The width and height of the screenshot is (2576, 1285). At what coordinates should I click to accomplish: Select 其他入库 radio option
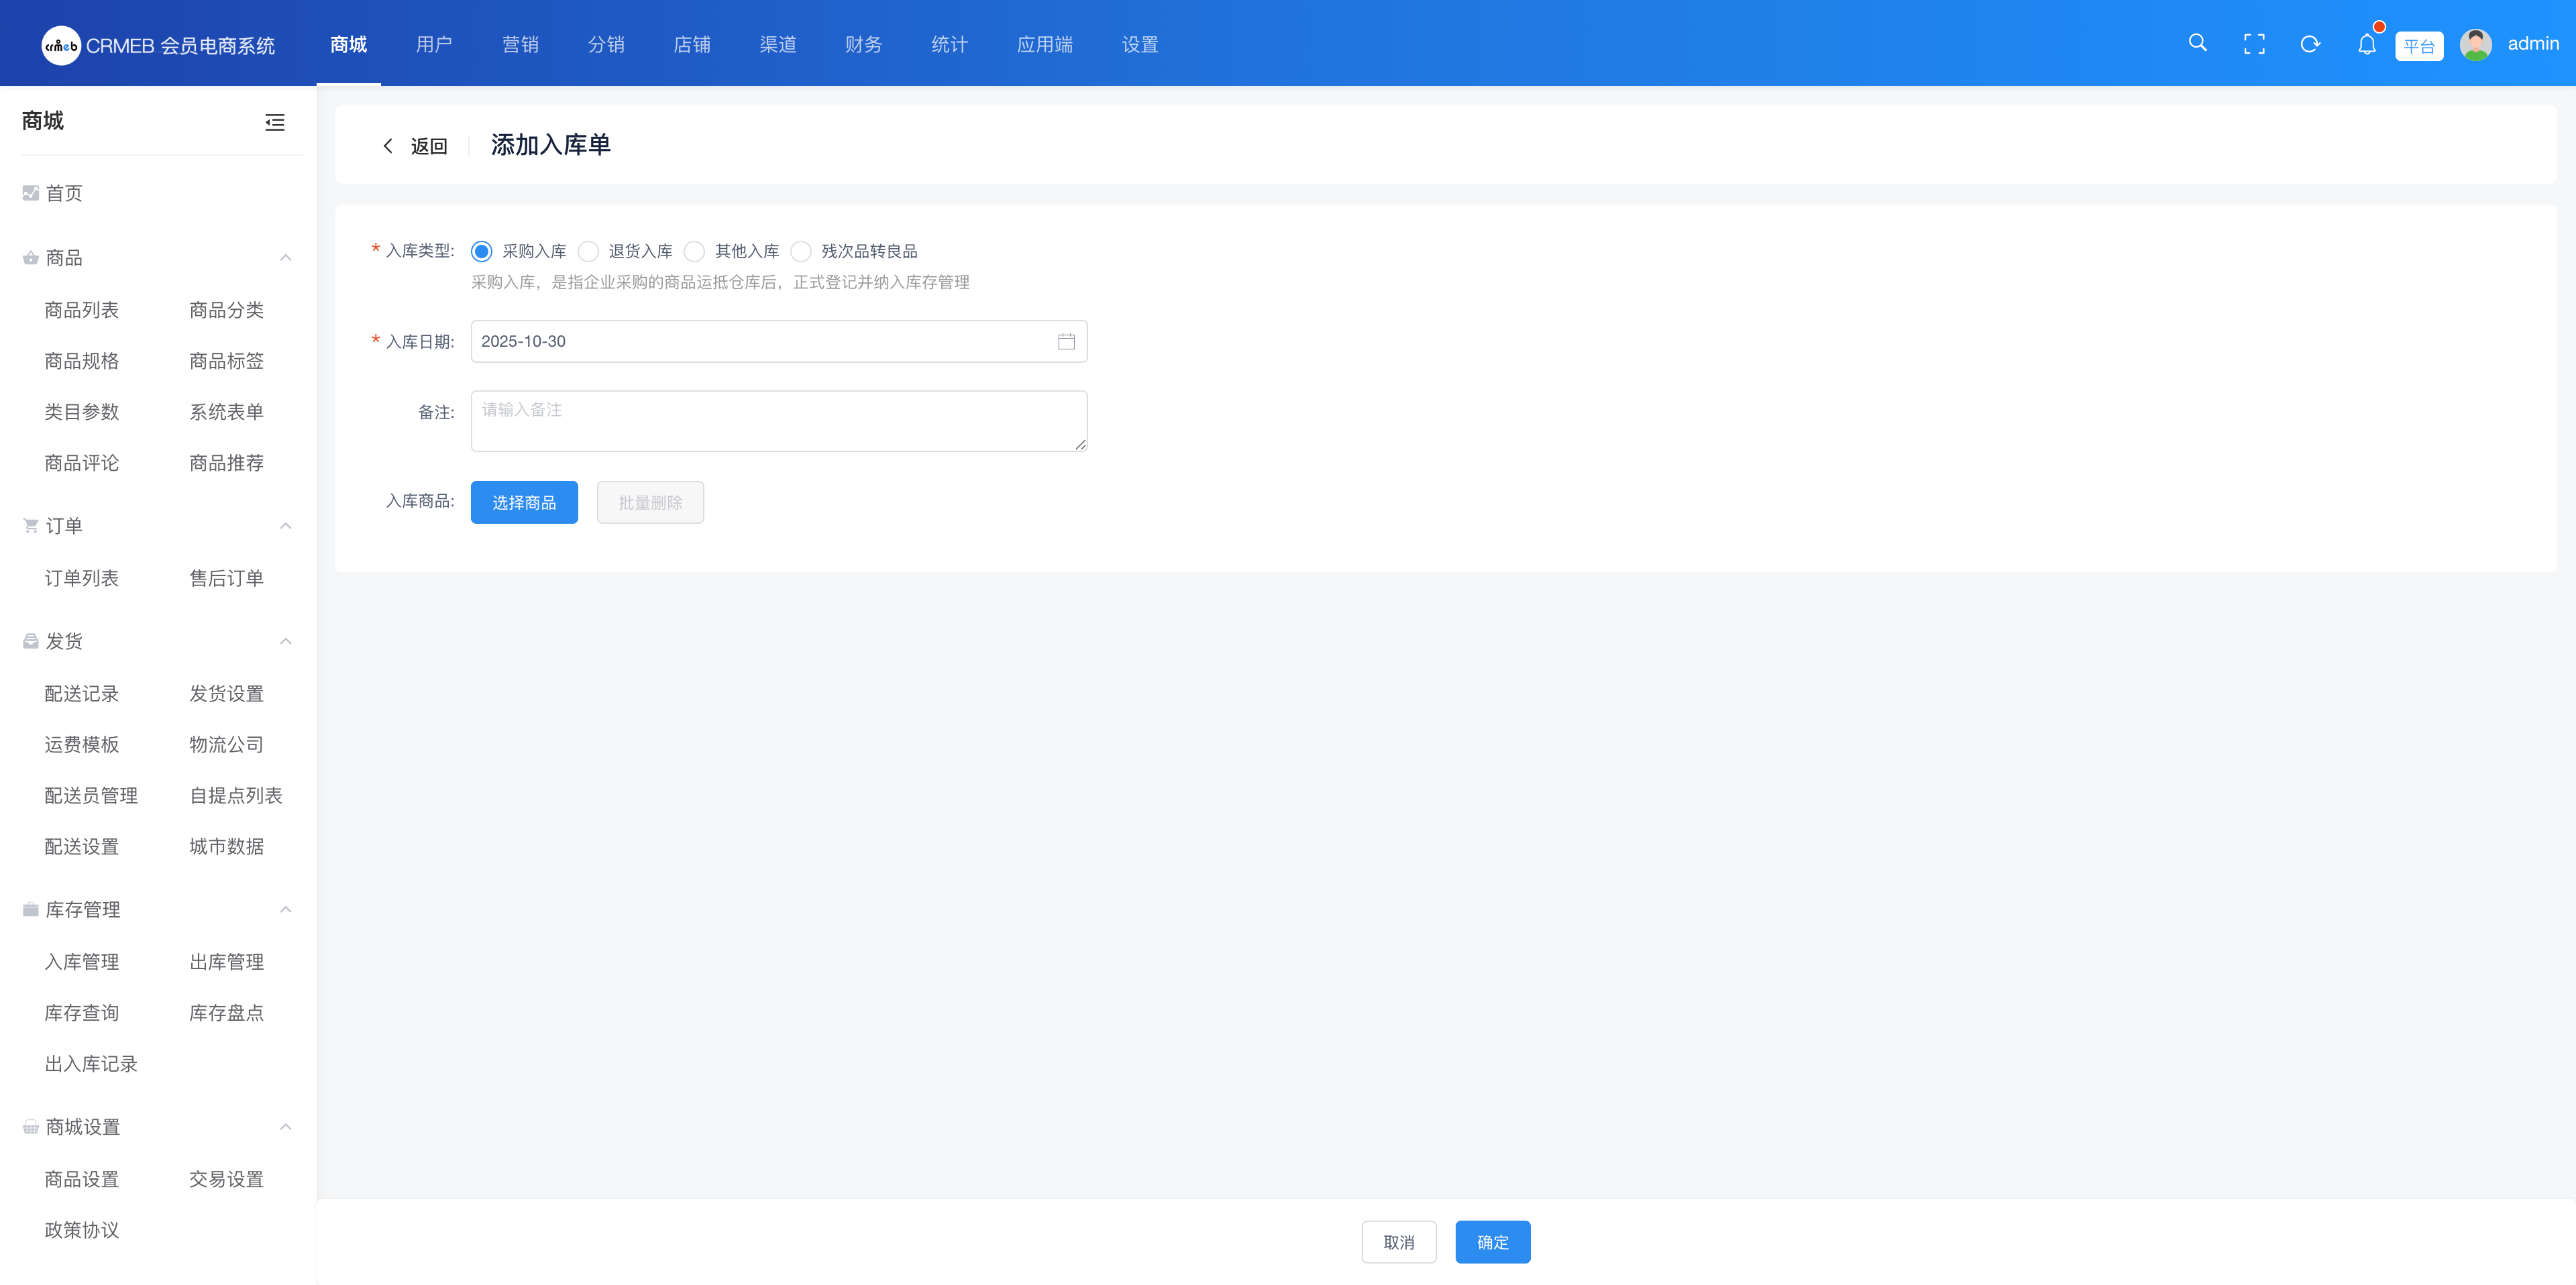pos(695,251)
